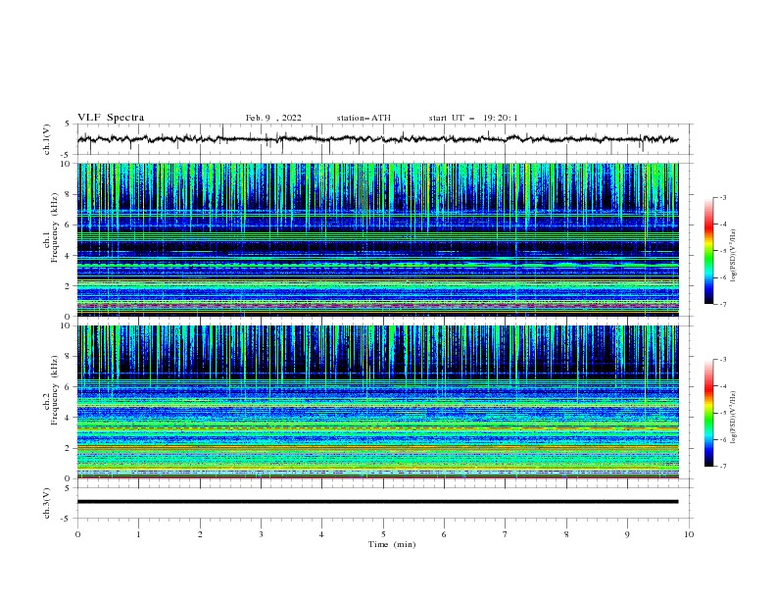This screenshot has height=600, width=776.
Task: Select the date text "Feb. 9, 2022"
Action: click(x=273, y=118)
